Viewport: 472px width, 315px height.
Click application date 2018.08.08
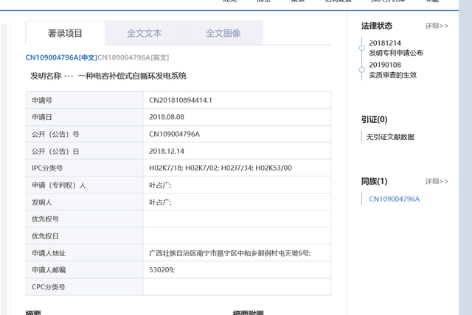point(167,117)
